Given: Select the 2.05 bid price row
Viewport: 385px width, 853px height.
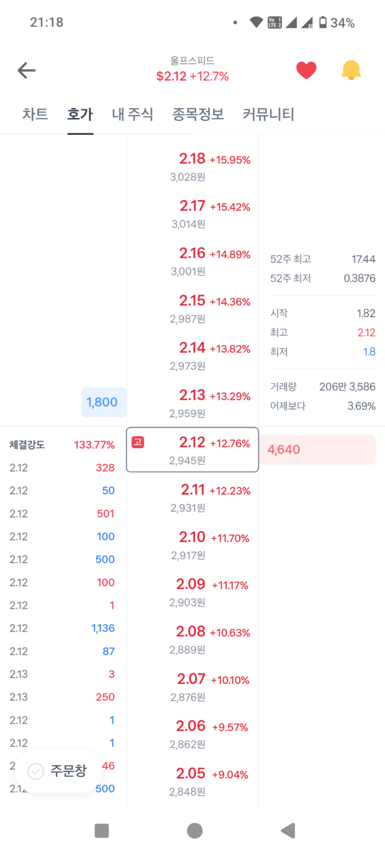Looking at the screenshot, I should pyautogui.click(x=193, y=781).
